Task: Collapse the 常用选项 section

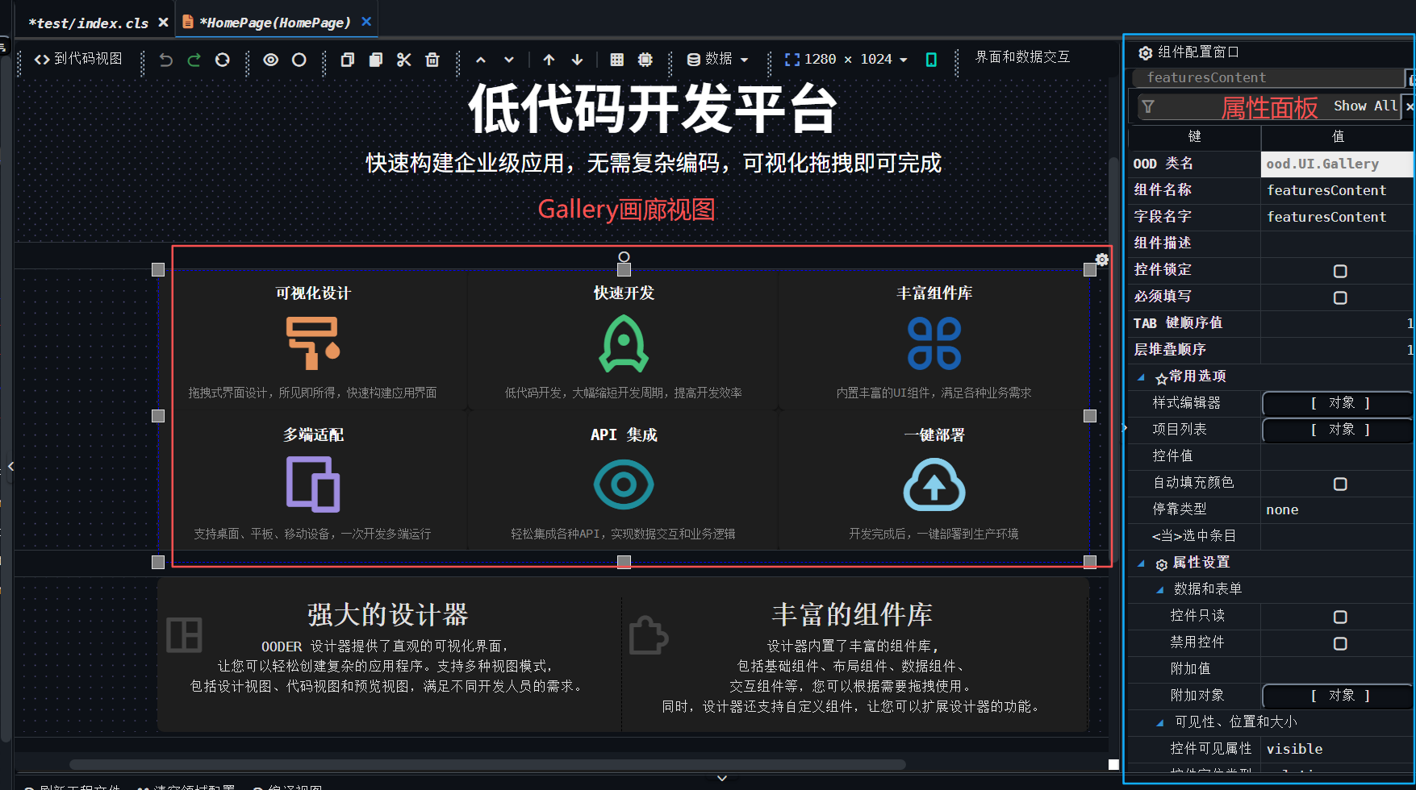Action: [1141, 376]
